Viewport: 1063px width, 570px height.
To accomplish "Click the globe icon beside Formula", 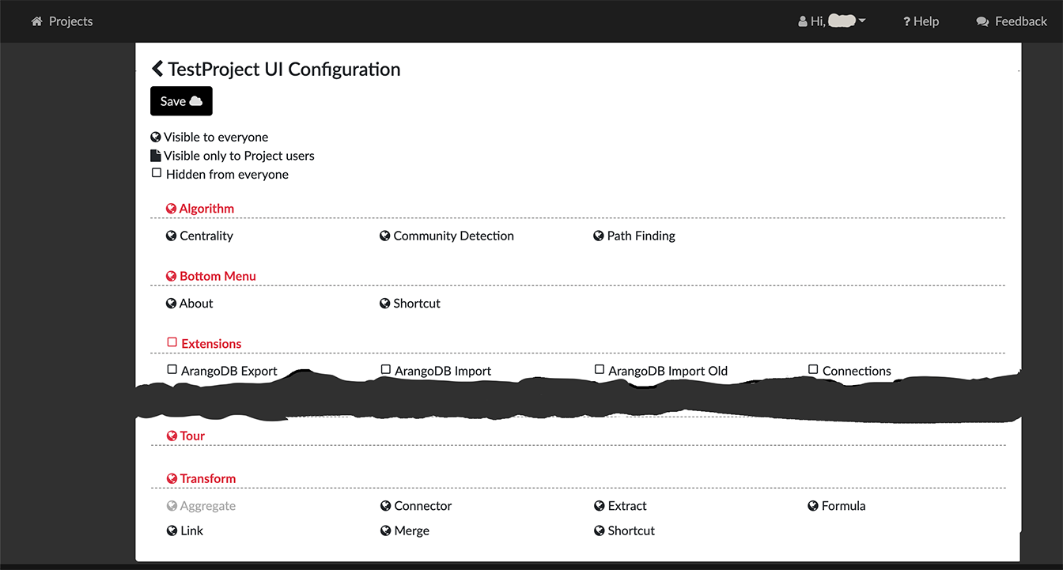I will click(x=813, y=506).
